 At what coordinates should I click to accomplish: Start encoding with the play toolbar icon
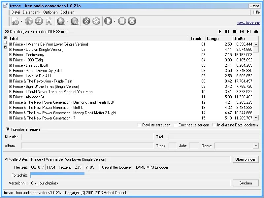point(108,21)
